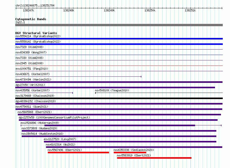The width and height of the screenshot is (230, 168).
Task: Click nsv6102314 (Wu2021) label
Action: click(x=60, y=145)
